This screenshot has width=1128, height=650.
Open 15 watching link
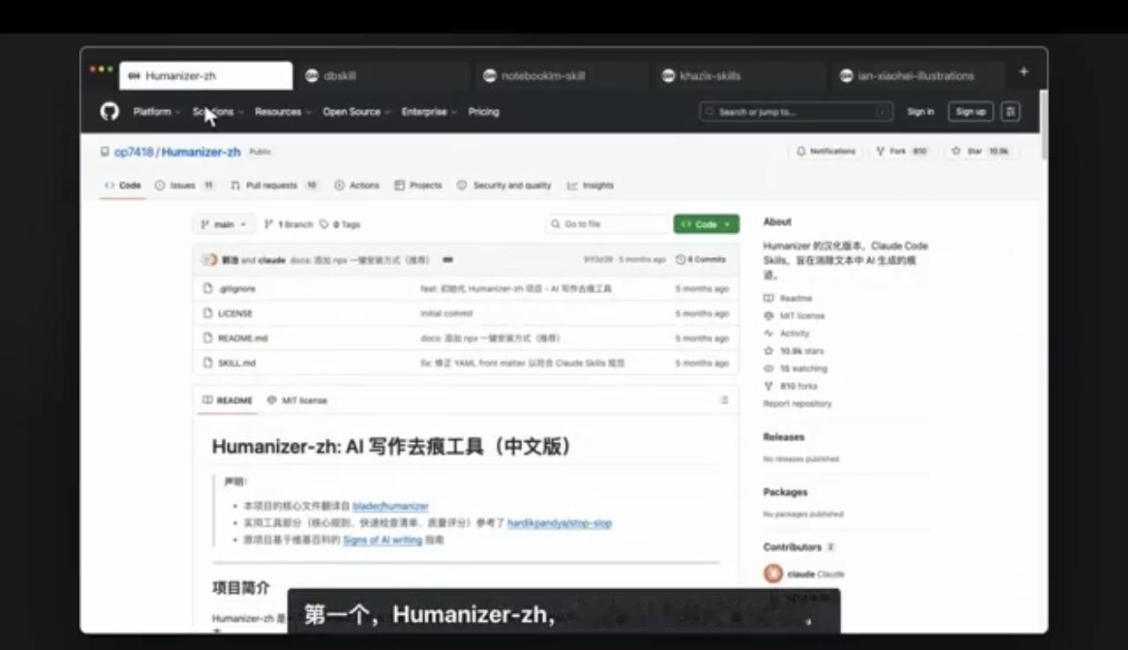coord(796,369)
